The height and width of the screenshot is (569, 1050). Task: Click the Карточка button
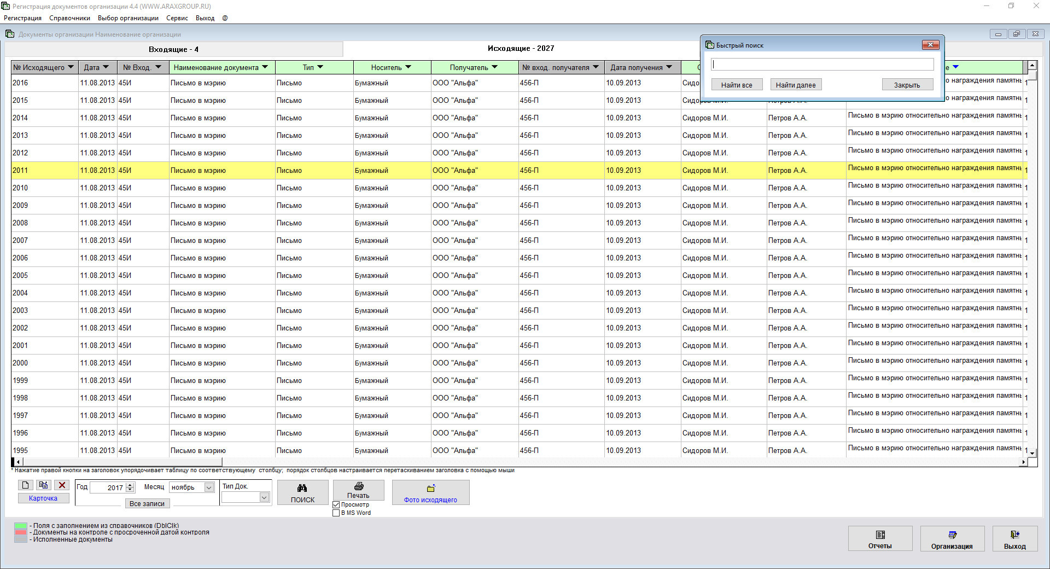tap(43, 498)
